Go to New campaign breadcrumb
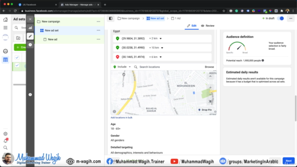 click(x=129, y=19)
